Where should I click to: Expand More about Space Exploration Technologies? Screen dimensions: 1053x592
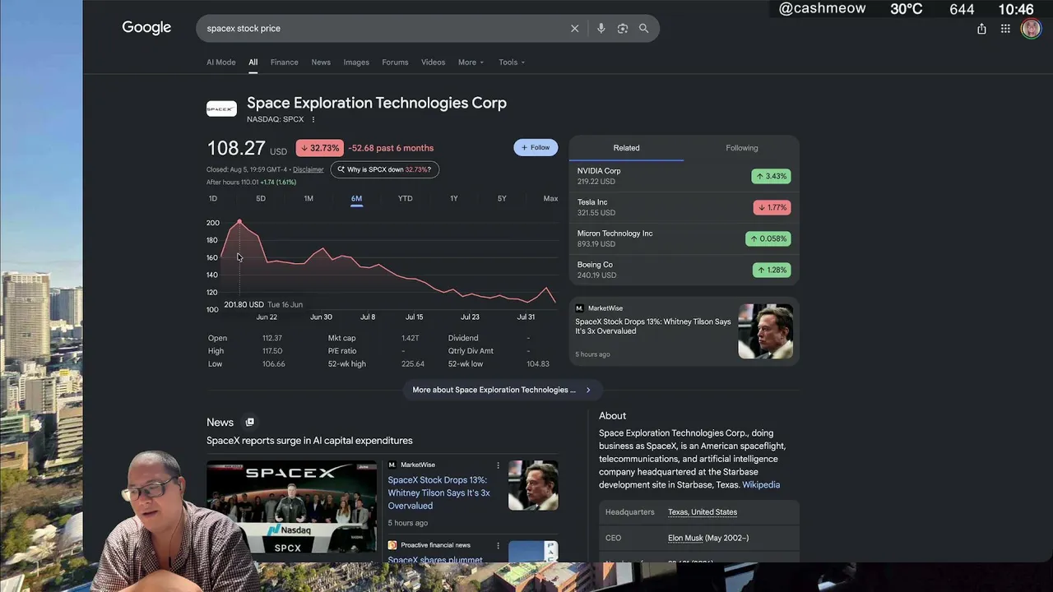pyautogui.click(x=502, y=390)
